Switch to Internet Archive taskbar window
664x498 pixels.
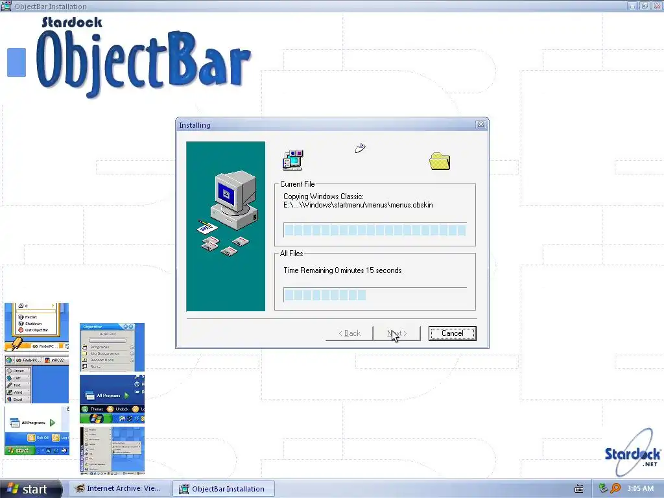tap(119, 488)
